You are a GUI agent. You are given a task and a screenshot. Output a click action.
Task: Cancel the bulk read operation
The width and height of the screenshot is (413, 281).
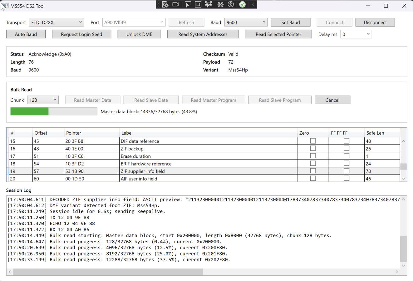click(x=332, y=100)
